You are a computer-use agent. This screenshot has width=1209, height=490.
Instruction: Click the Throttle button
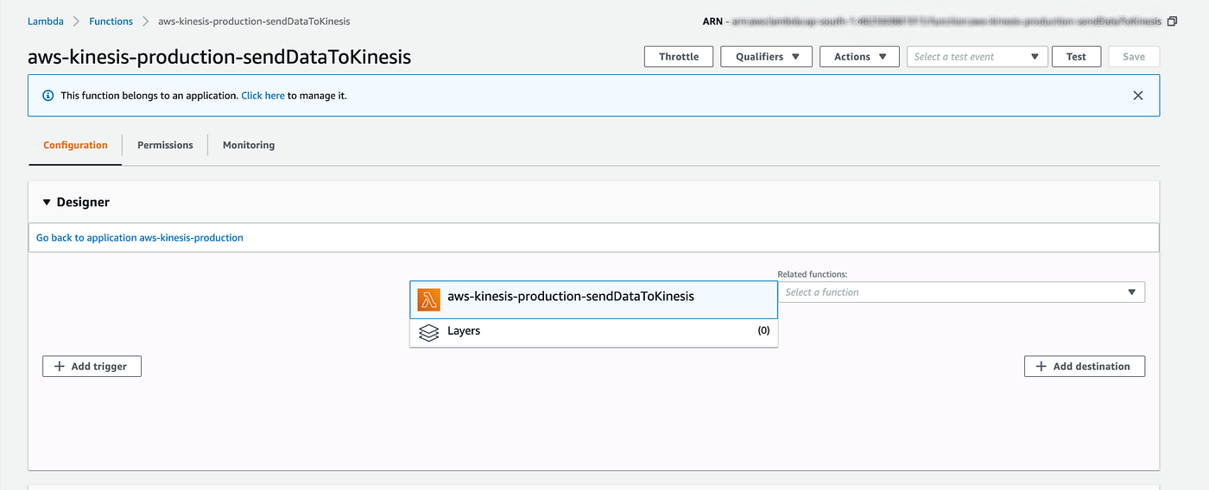[x=679, y=57]
